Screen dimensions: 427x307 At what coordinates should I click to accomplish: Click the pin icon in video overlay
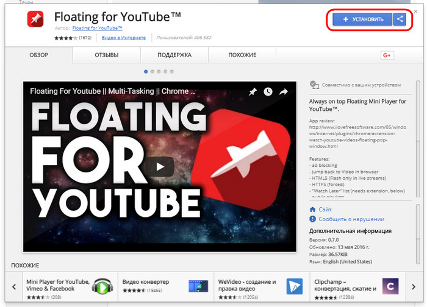click(253, 91)
